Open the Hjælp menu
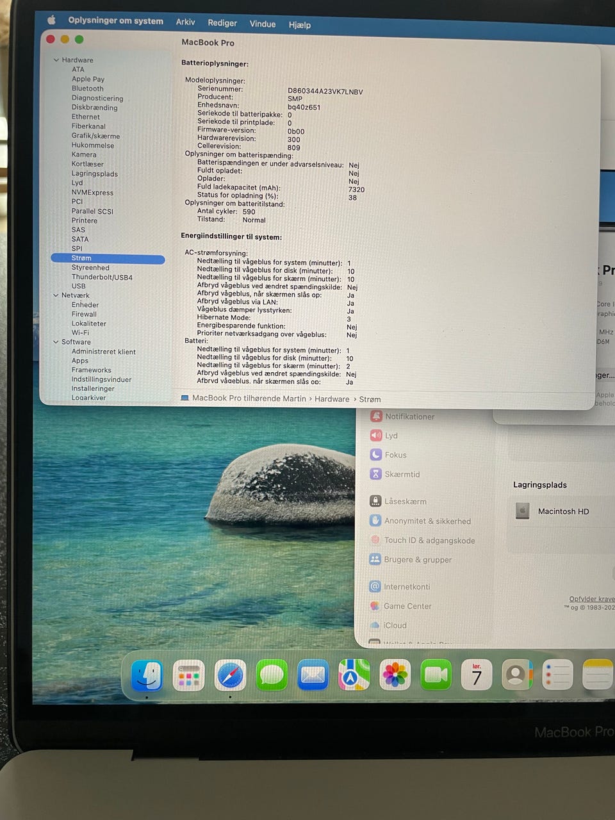The height and width of the screenshot is (820, 615). click(x=300, y=25)
